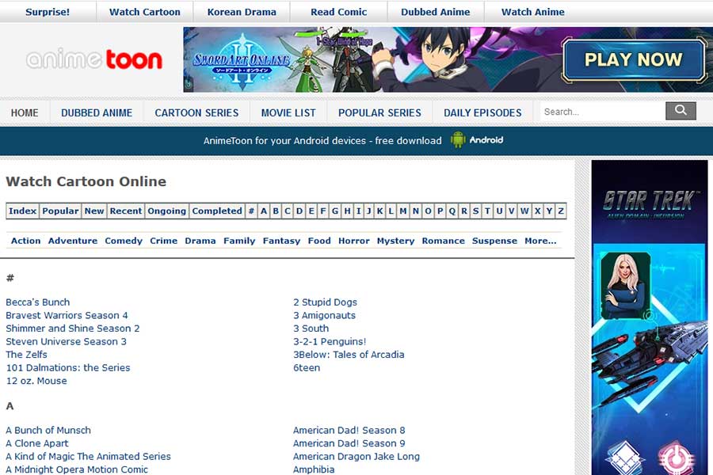The width and height of the screenshot is (713, 475).
Task: Filter by Action genre
Action: click(26, 241)
